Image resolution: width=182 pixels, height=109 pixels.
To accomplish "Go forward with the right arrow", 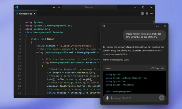I will pos(58,7).
